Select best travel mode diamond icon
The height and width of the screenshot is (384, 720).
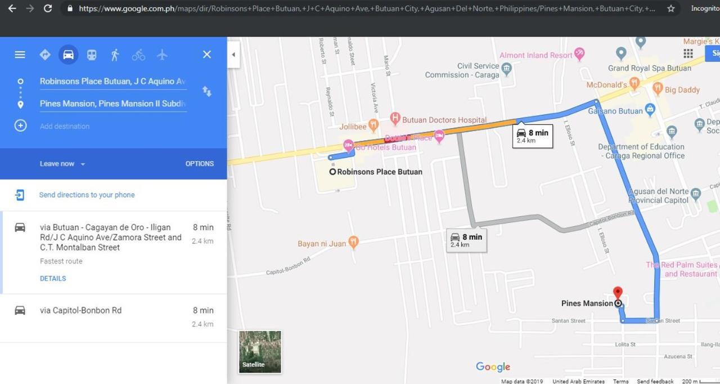point(45,55)
